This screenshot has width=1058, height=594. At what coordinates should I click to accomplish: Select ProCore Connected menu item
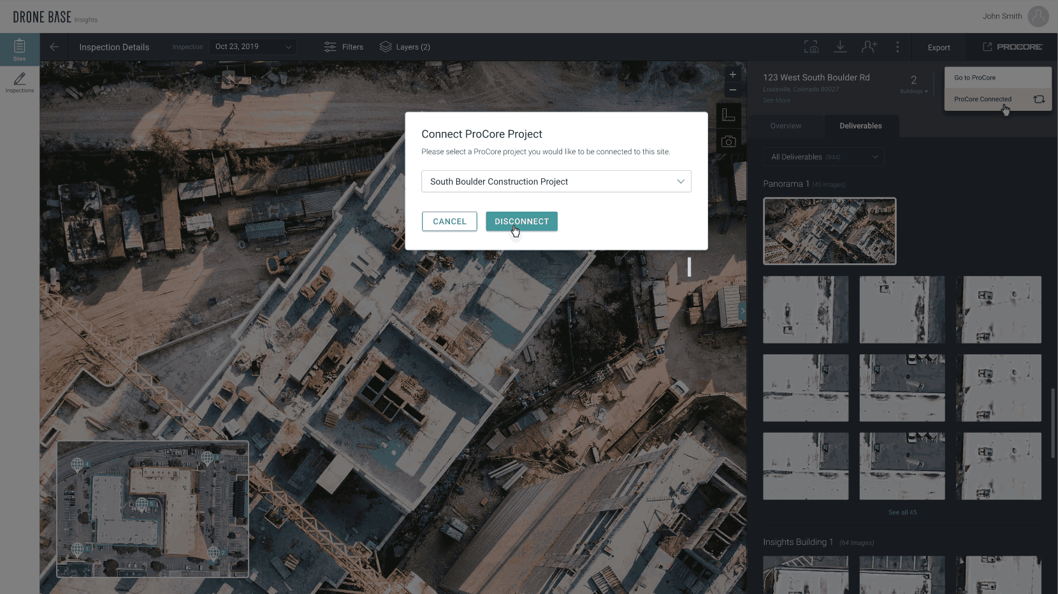997,99
